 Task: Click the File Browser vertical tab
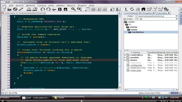coord(181,19)
